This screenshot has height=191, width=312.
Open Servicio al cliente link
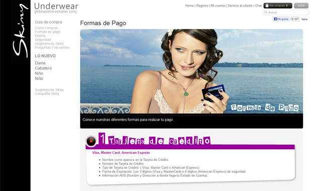point(240,6)
